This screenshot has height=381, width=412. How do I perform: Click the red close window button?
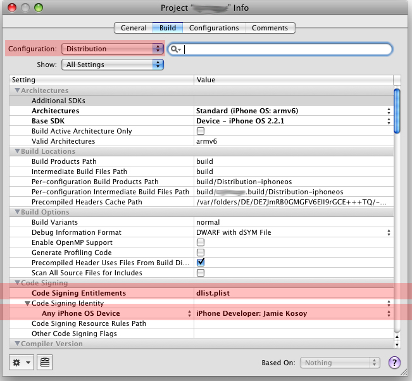pyautogui.click(x=9, y=7)
